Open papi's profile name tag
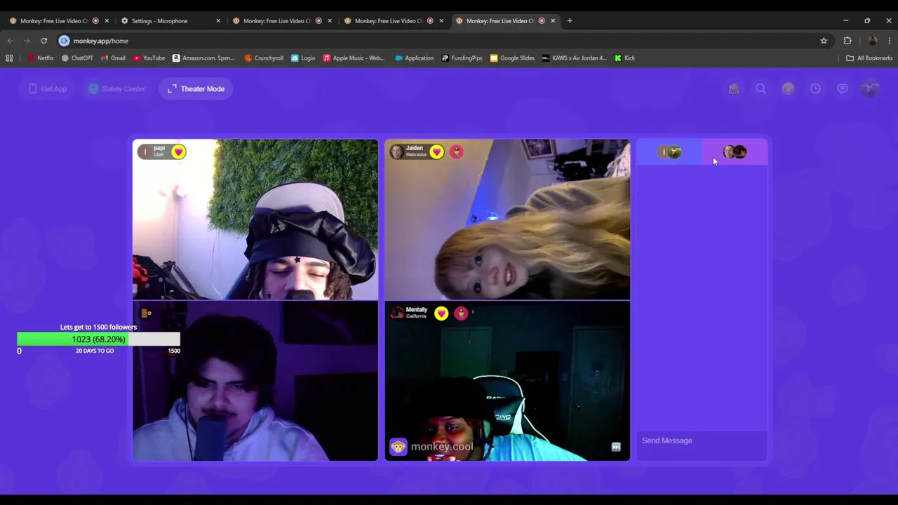This screenshot has height=505, width=898. point(154,151)
